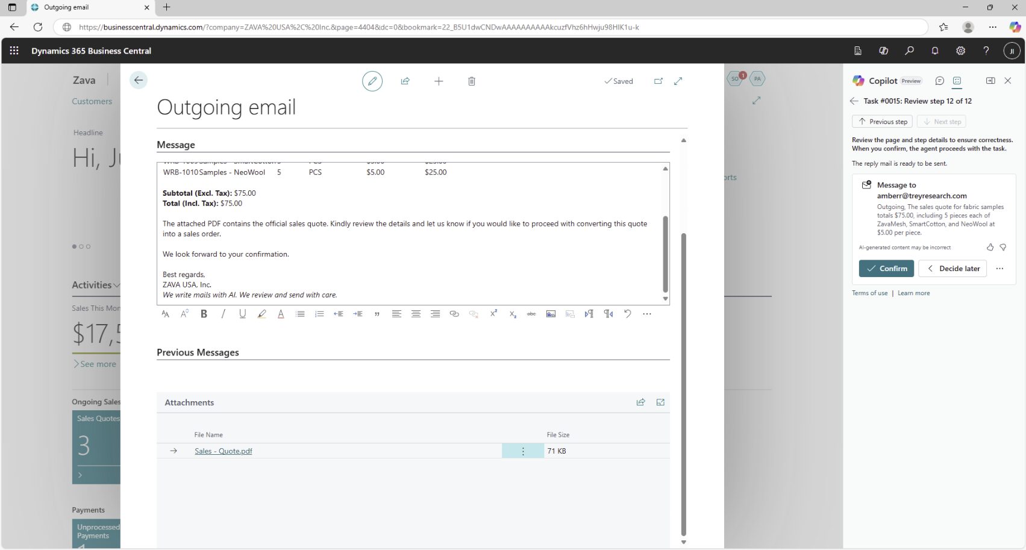Align text left
The width and height of the screenshot is (1026, 550).
(x=396, y=314)
